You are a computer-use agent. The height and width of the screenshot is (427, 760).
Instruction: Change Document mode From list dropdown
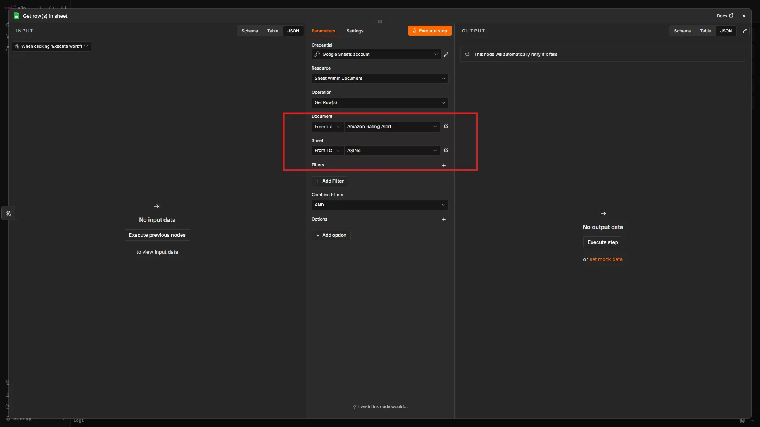(328, 127)
